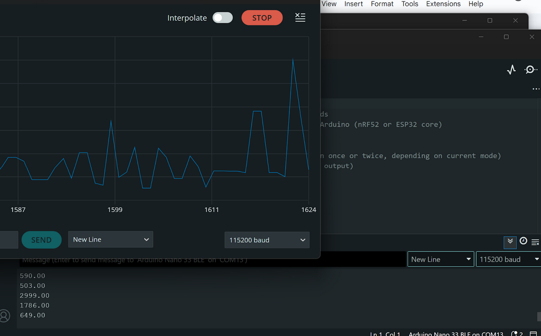The width and height of the screenshot is (541, 336).
Task: Click the serial message input field
Action: point(213,259)
